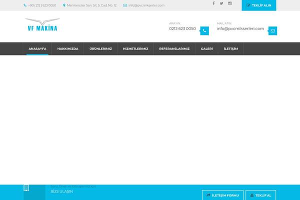Click the Facebook icon in top bar
The image size is (300, 200).
click(213, 3)
